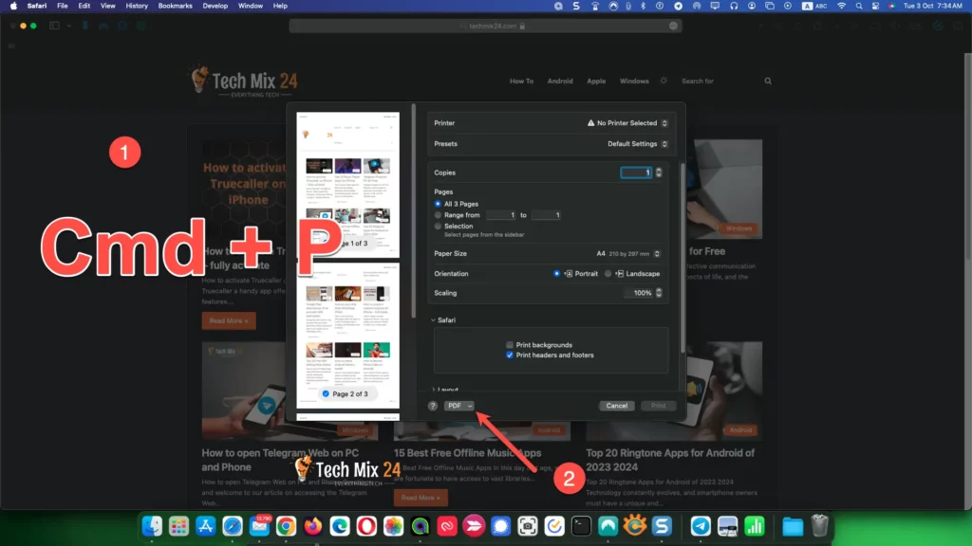Select the Selection pages radio button
This screenshot has width=972, height=546.
(x=438, y=226)
